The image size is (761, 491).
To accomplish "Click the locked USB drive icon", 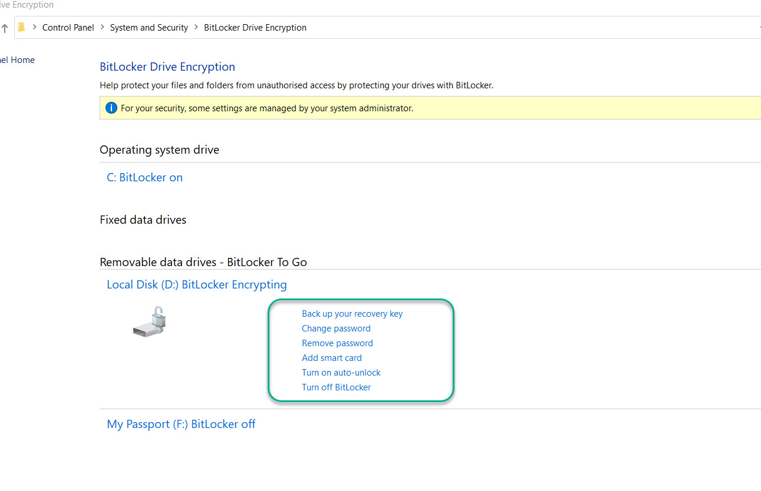I will pyautogui.click(x=150, y=321).
